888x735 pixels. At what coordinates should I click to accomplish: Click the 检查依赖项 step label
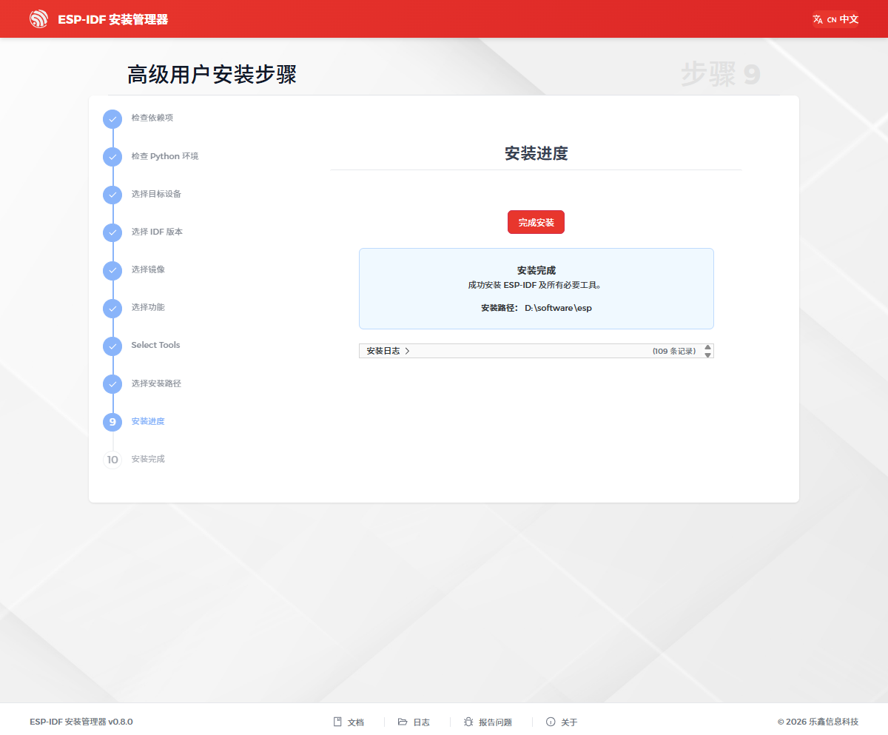pos(152,118)
